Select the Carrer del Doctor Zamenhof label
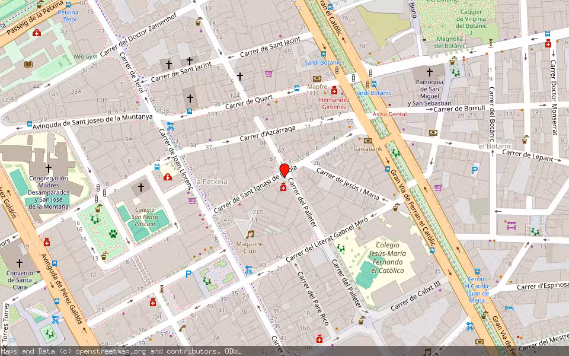 pyautogui.click(x=138, y=35)
